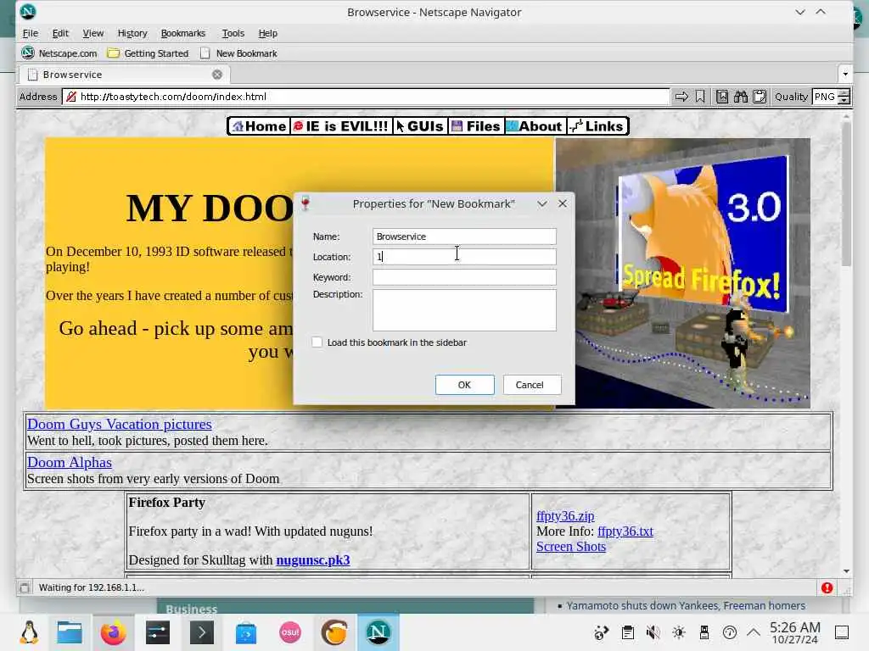The width and height of the screenshot is (869, 651).
Task: Click the Quality stepper arrows
Action: point(844,97)
